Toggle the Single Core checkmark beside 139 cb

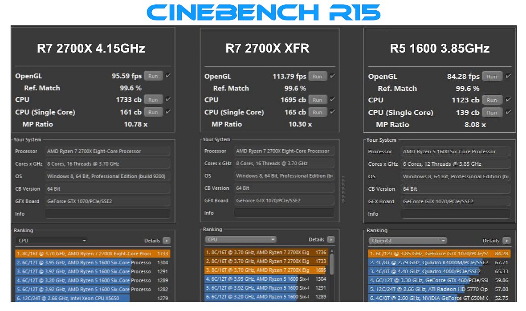click(508, 112)
